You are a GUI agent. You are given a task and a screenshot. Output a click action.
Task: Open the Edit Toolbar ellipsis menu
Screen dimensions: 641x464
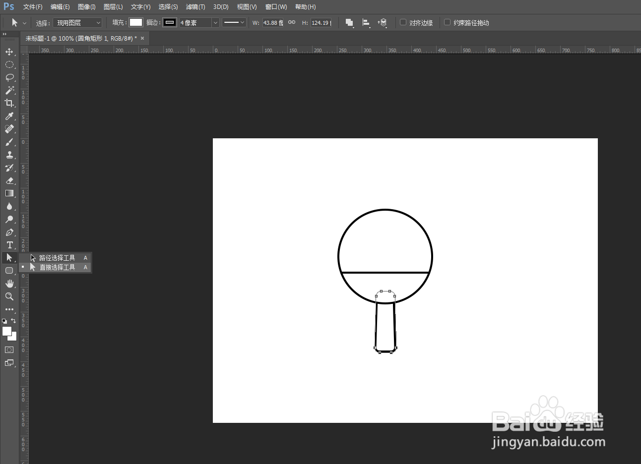point(9,309)
